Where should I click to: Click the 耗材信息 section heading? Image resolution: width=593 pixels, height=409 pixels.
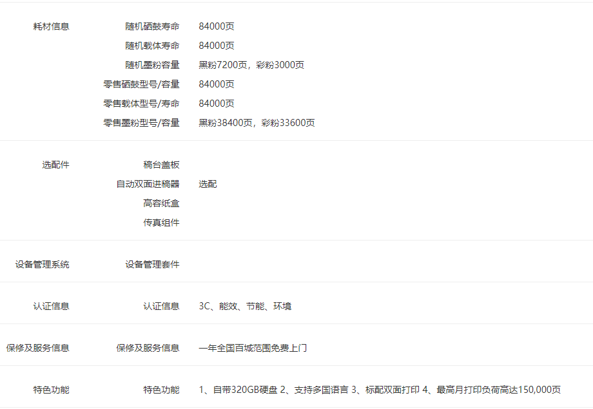pos(51,26)
